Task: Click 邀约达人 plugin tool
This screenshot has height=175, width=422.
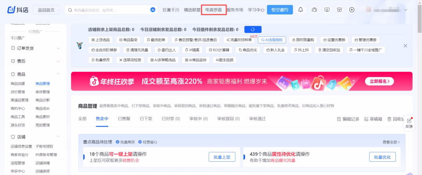Action: coord(166,50)
